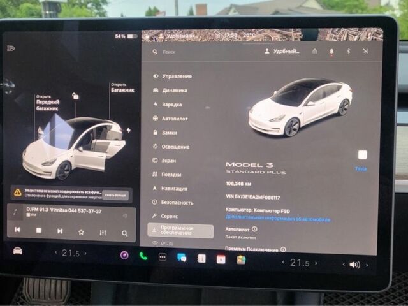Open the calendar app icon
The width and height of the screenshot is (408, 306).
click(221, 259)
